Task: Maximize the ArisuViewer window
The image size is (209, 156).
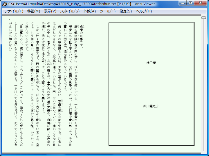Action: (x=190, y=3)
